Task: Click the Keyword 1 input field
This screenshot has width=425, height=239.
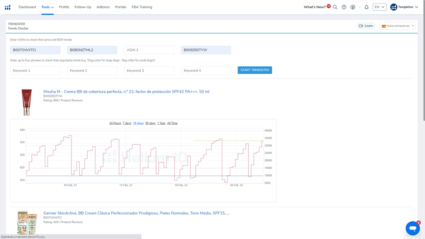Action: coord(35,71)
